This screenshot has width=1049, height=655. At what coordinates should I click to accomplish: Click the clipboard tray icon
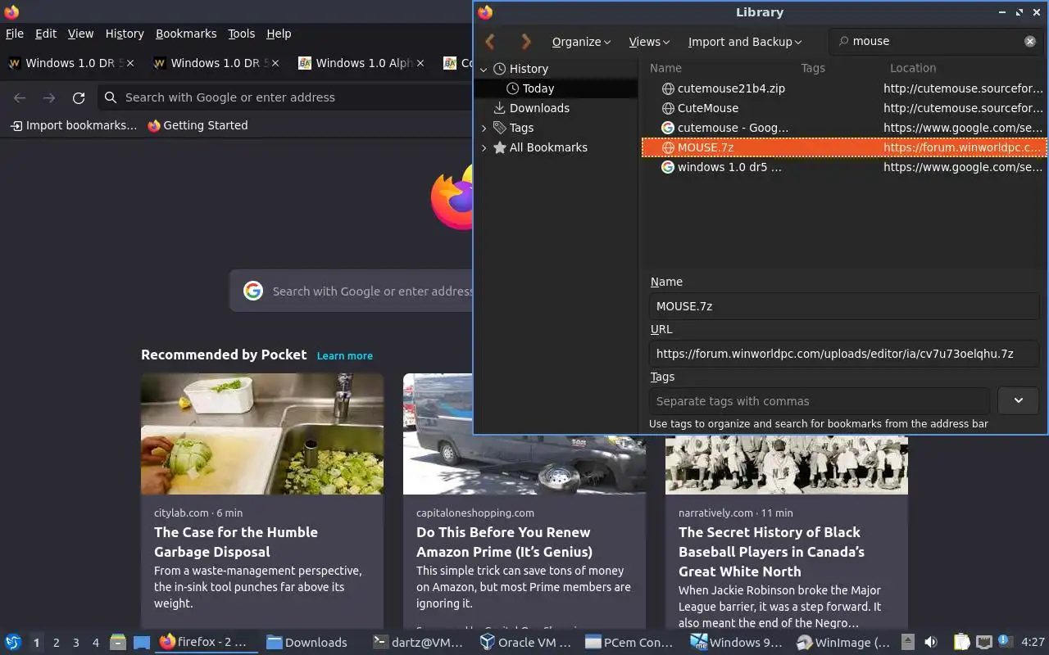coord(962,643)
